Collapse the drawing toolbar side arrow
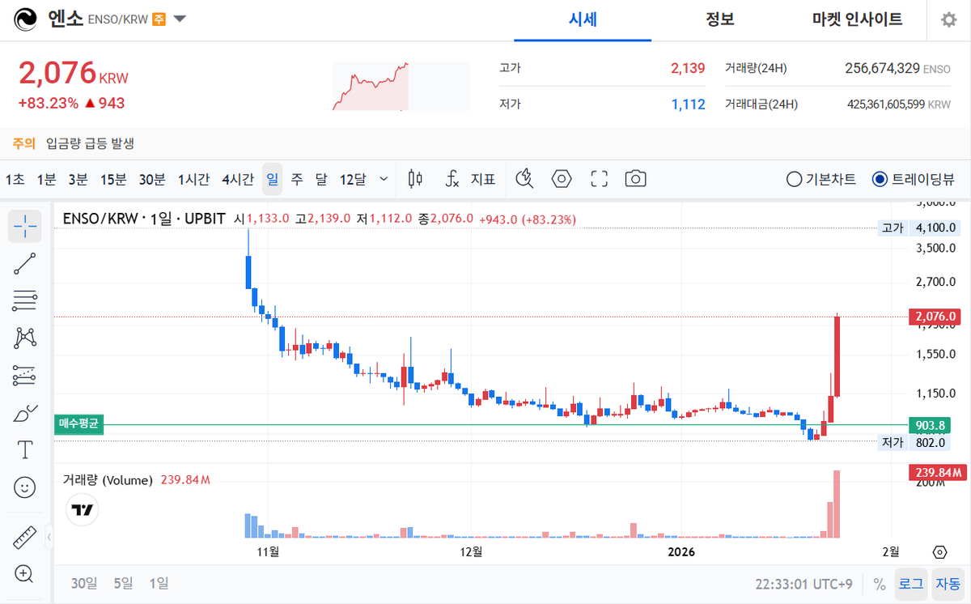The height and width of the screenshot is (604, 971). pos(50,537)
